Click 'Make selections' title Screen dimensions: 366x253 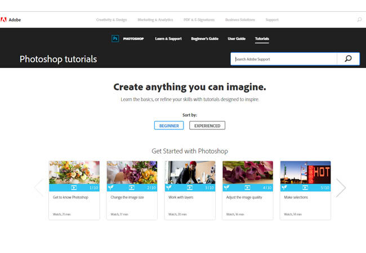coord(296,197)
